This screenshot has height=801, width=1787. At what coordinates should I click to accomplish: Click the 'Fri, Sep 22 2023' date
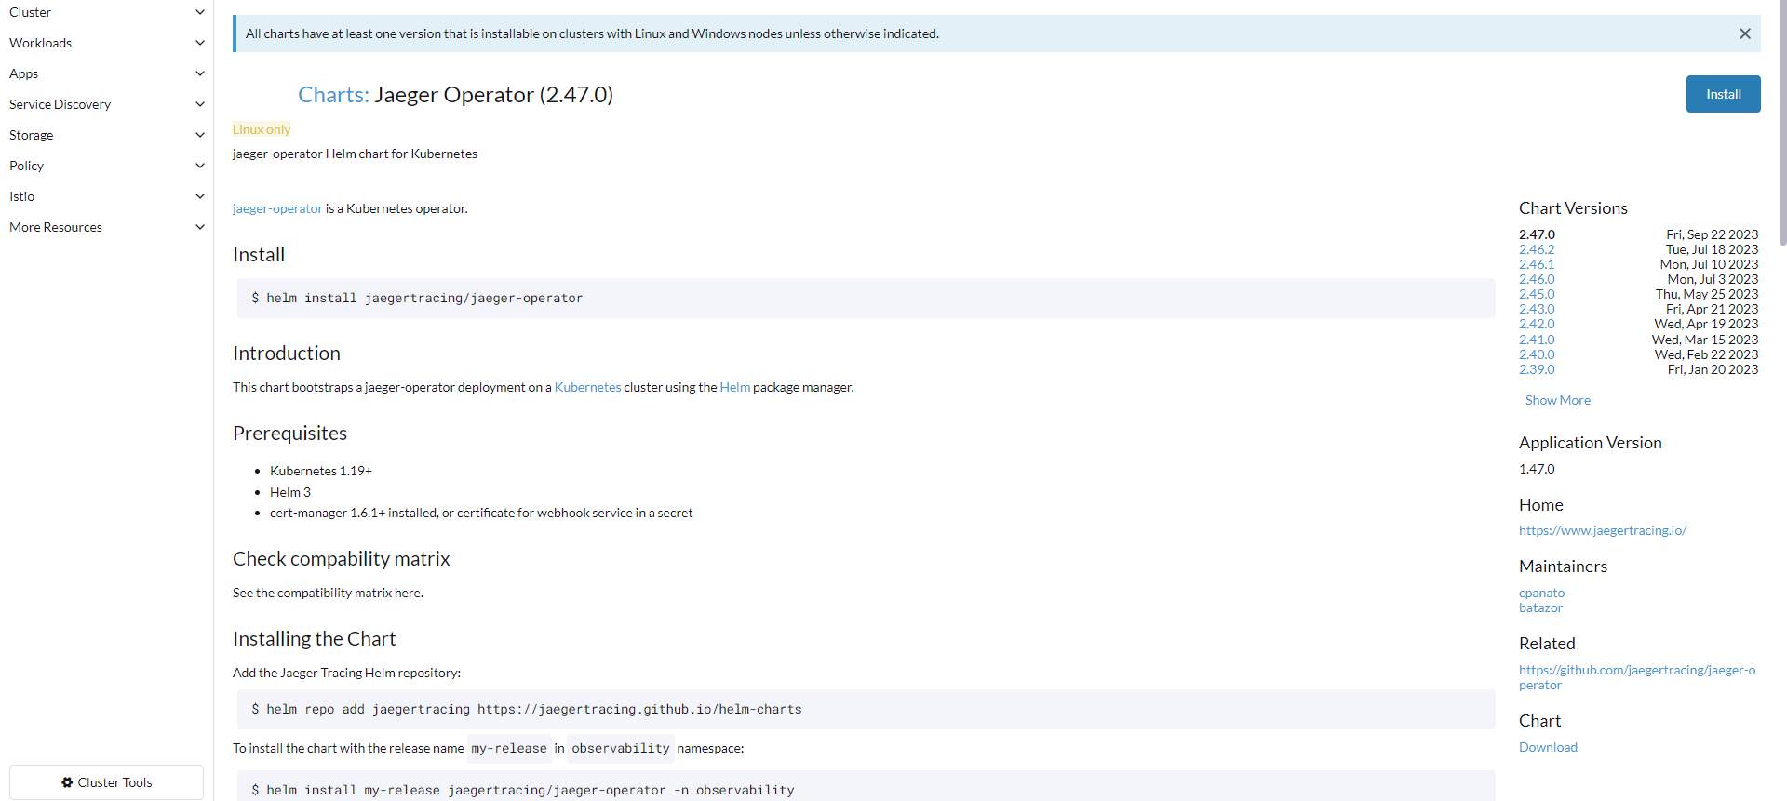click(1712, 234)
